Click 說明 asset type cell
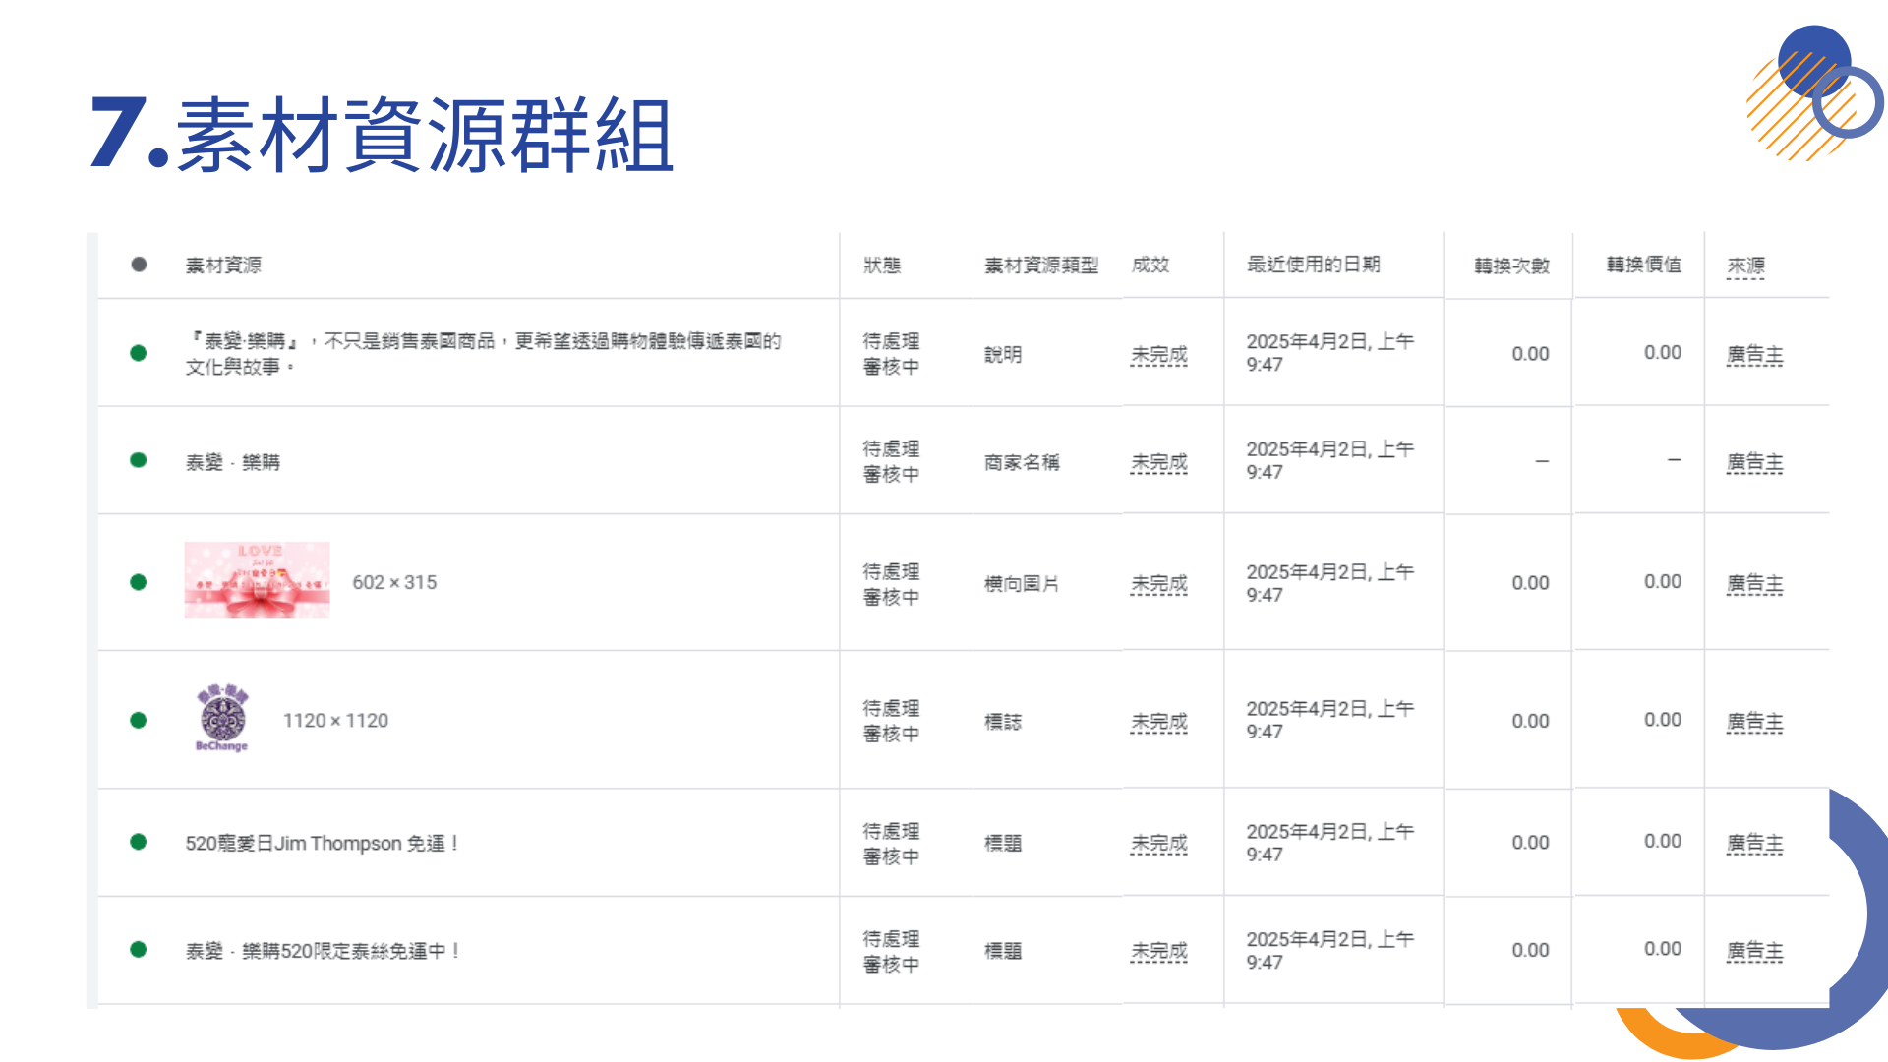Image resolution: width=1888 pixels, height=1062 pixels. pyautogui.click(x=1003, y=355)
